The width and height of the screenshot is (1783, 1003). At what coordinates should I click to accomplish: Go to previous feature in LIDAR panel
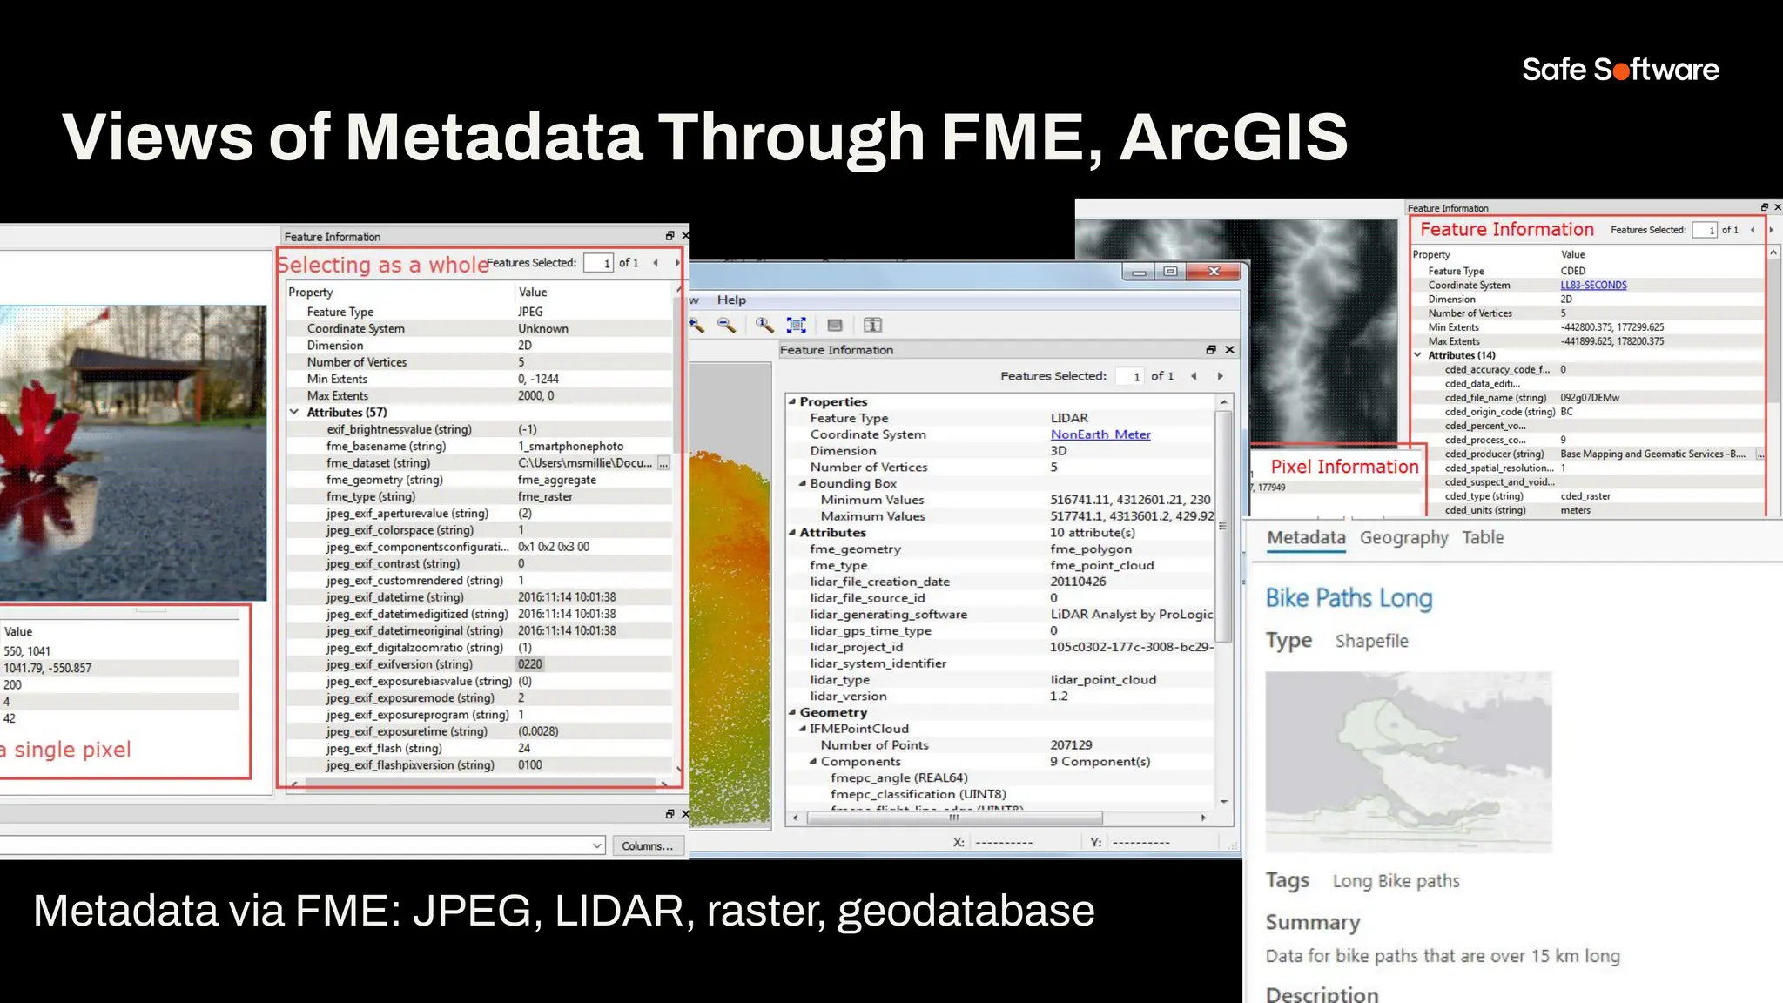pos(1194,376)
